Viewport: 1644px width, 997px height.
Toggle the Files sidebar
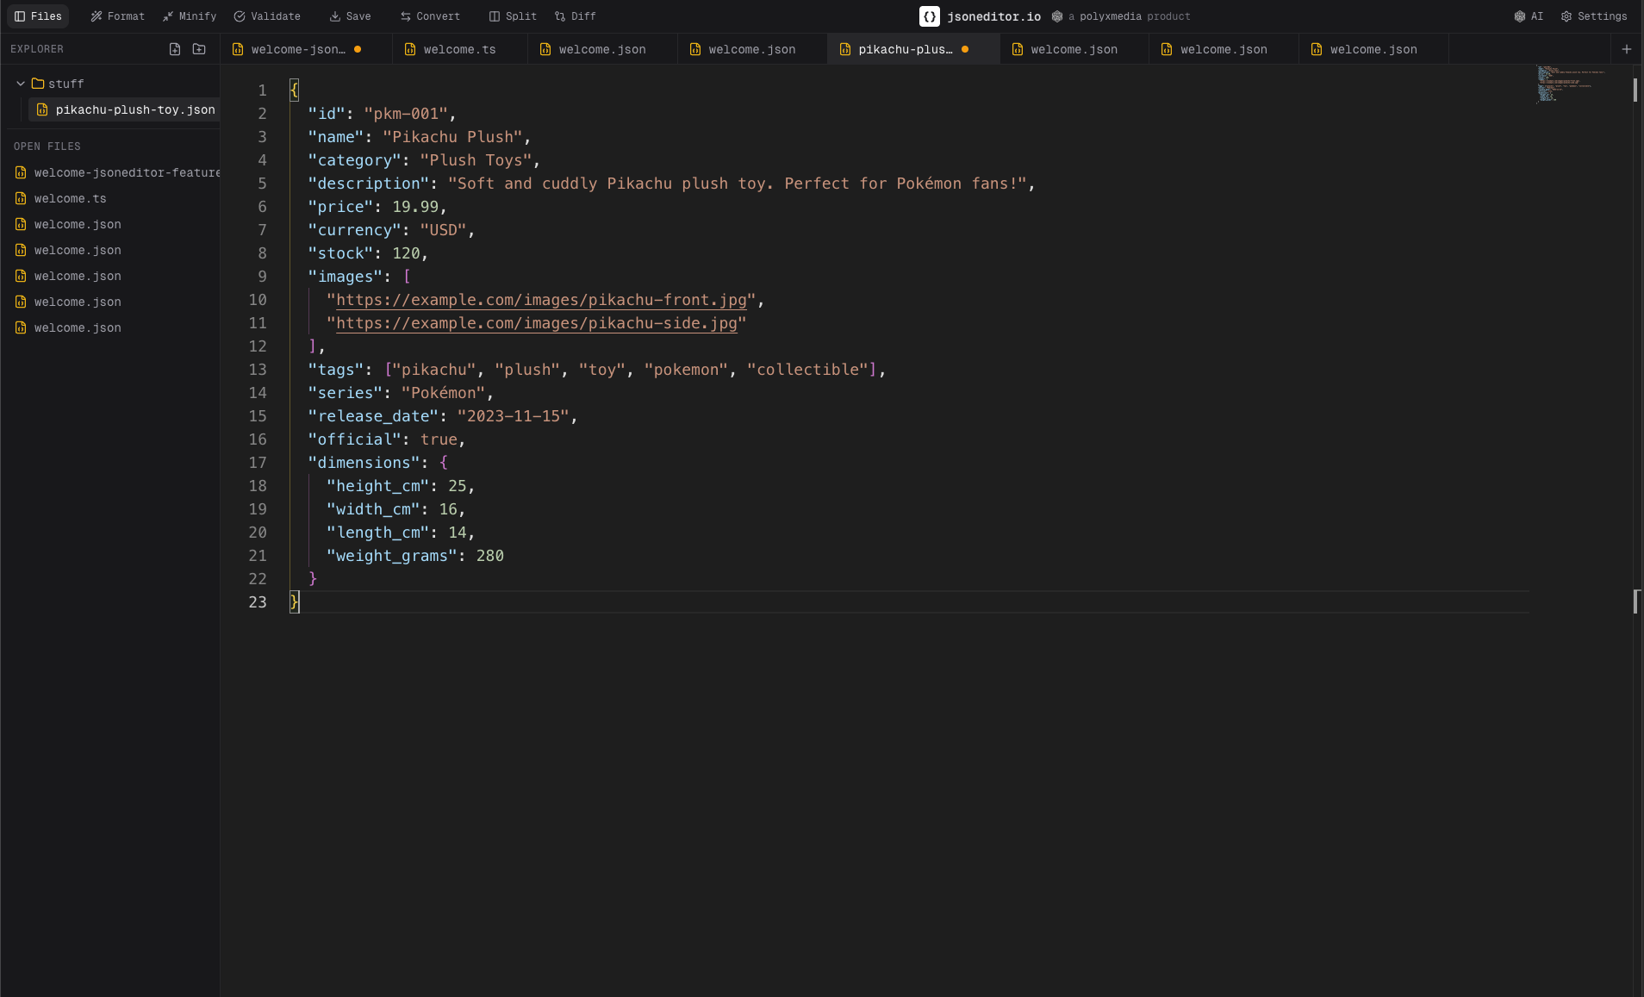pos(38,16)
